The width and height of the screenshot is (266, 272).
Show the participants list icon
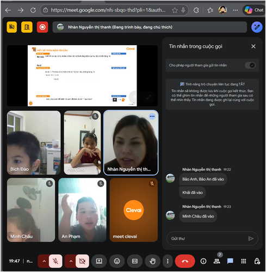(x=216, y=261)
